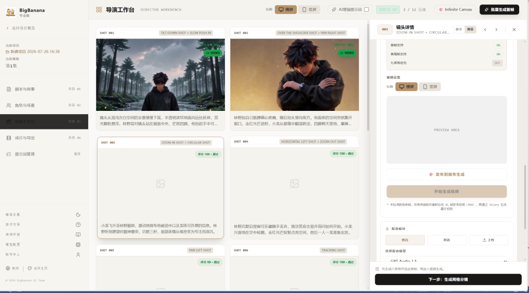529x293 pixels.
Task: Open the 使用手册 book icon
Action: point(78,234)
